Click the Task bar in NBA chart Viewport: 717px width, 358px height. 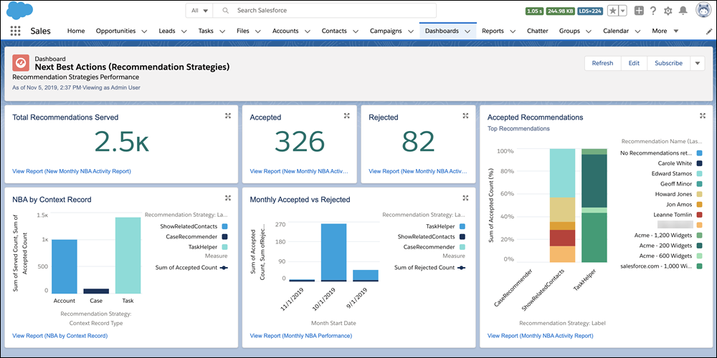(x=128, y=256)
